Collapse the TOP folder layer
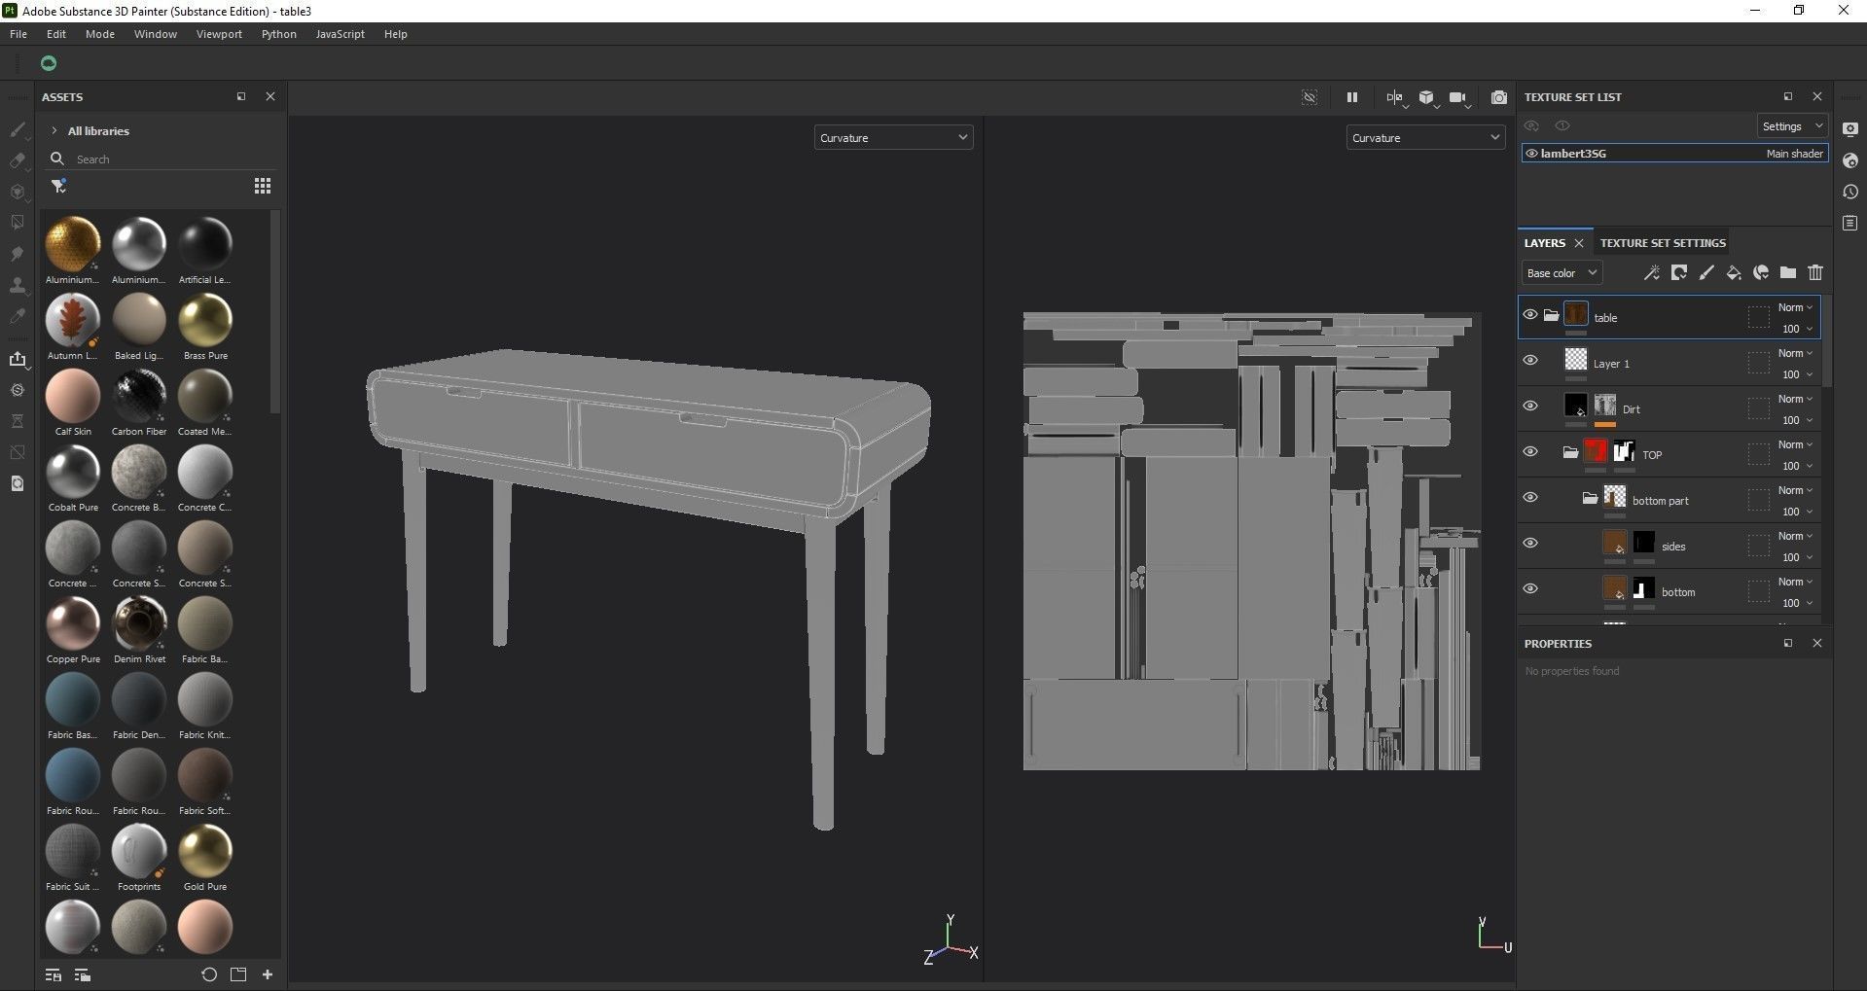The width and height of the screenshot is (1867, 991). pos(1569,452)
